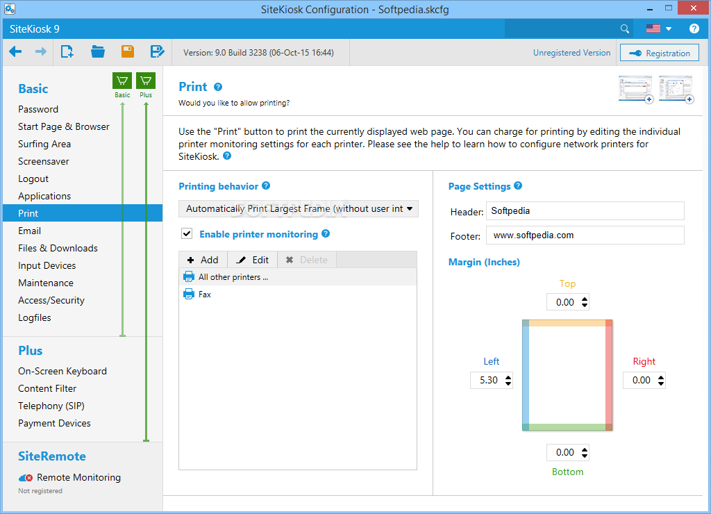Select the All other printers row

pyautogui.click(x=298, y=276)
